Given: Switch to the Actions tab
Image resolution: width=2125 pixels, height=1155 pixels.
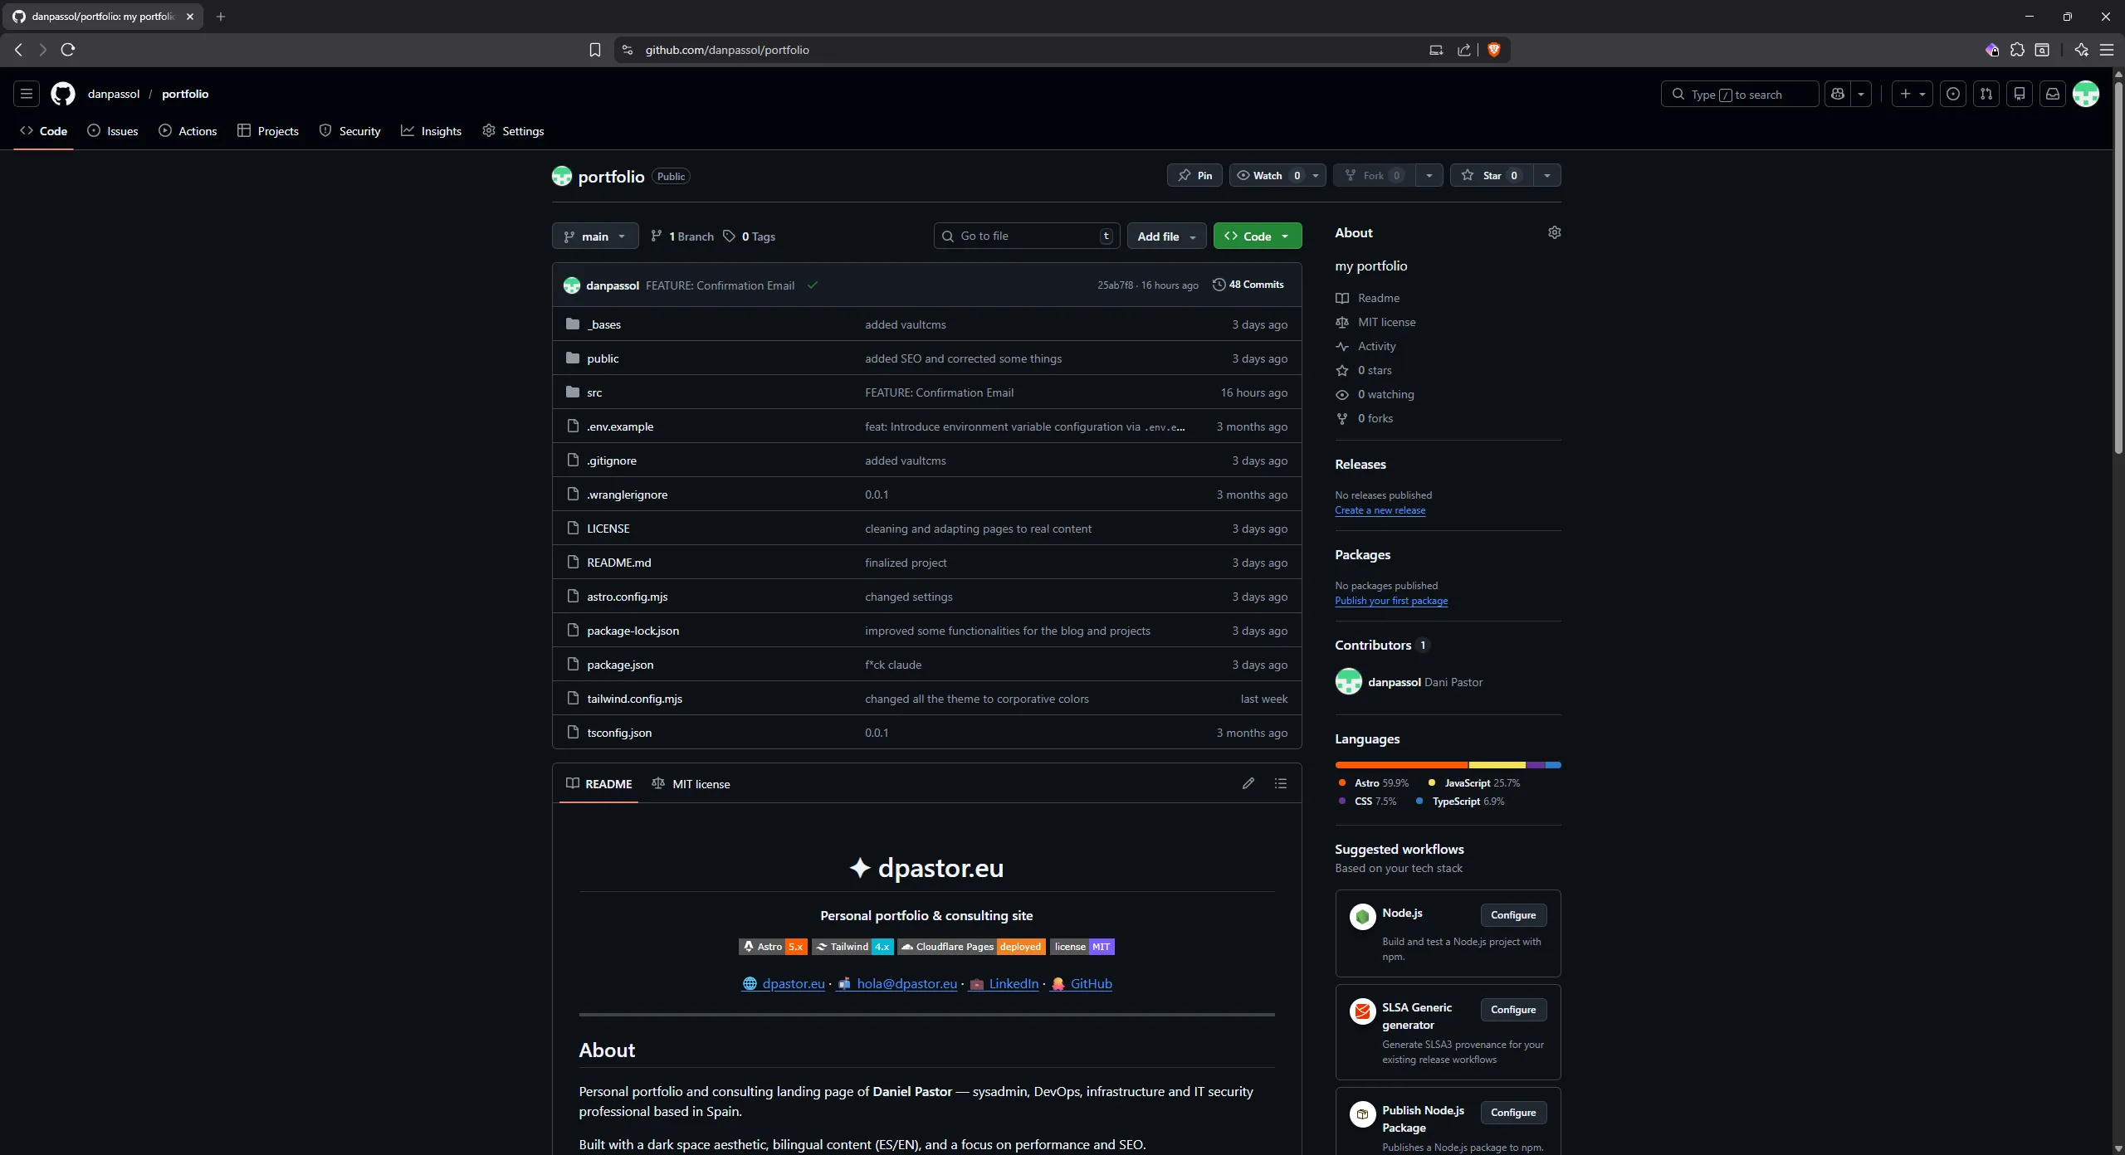Looking at the screenshot, I should point(188,131).
